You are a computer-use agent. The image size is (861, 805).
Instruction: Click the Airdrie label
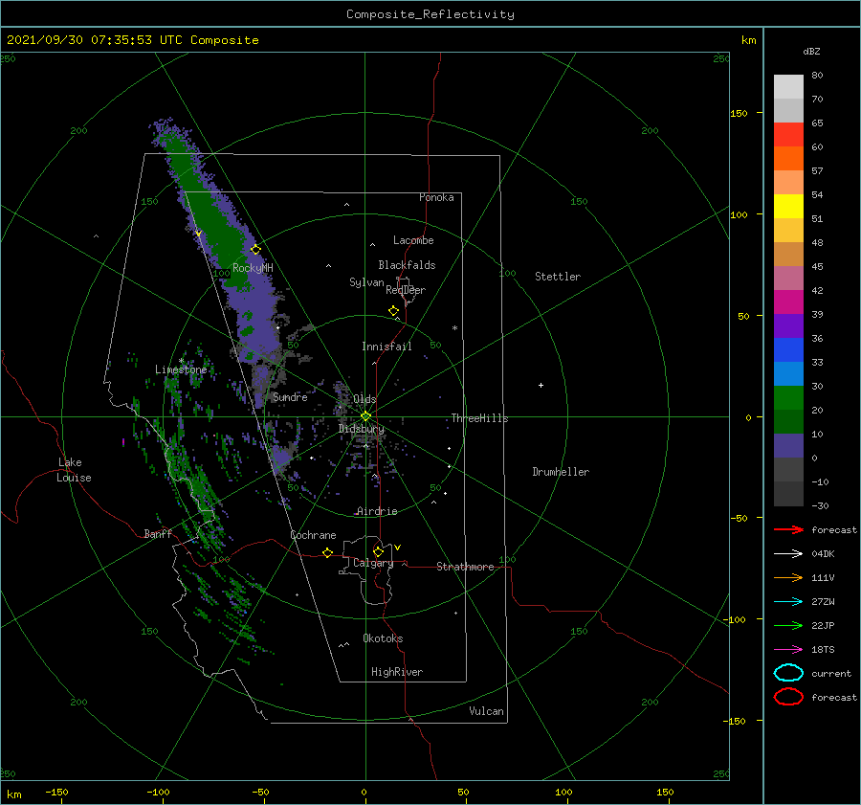(x=377, y=511)
